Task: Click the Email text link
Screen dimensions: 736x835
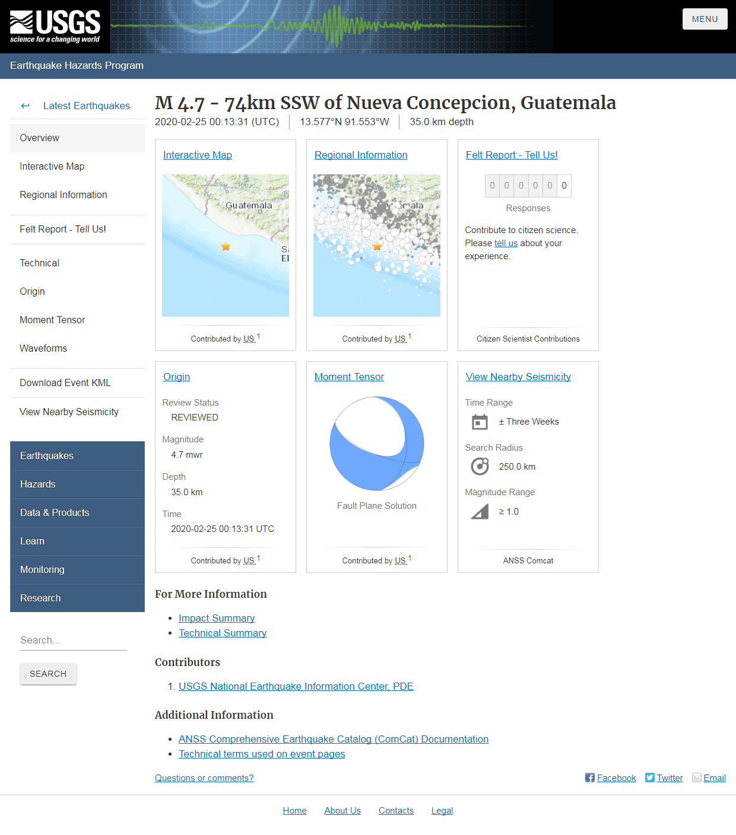Action: pyautogui.click(x=715, y=778)
